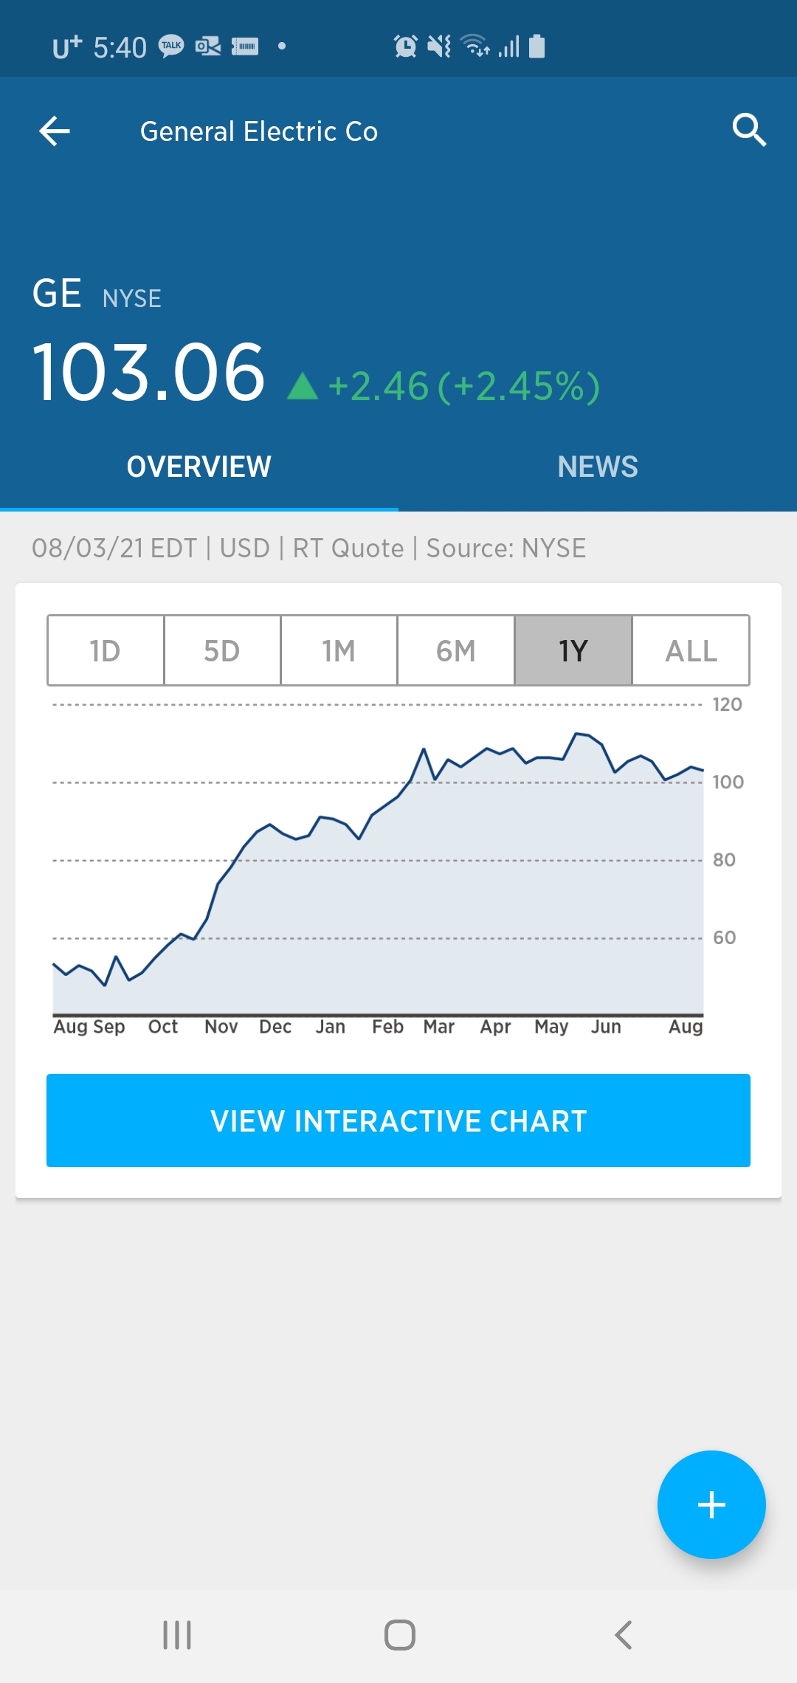This screenshot has height=1683, width=797.
Task: Tap the stock price line chart
Action: [x=378, y=860]
